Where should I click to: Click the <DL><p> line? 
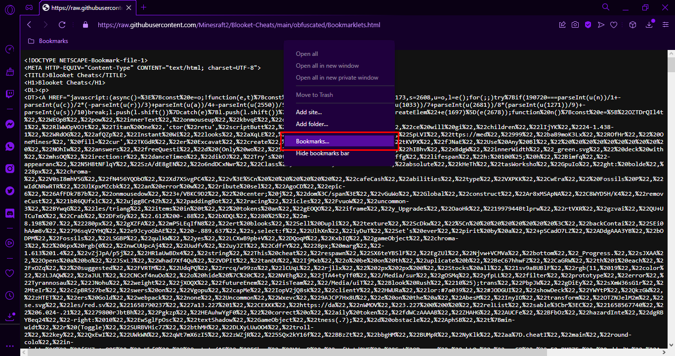[37, 90]
